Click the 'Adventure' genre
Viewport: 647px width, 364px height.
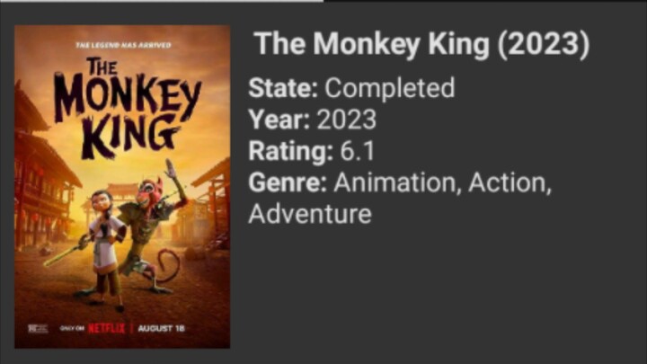pyautogui.click(x=310, y=214)
